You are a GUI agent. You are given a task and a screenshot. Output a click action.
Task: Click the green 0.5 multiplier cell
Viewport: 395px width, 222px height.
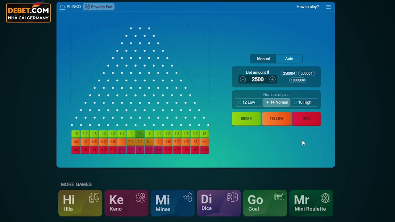pyautogui.click(x=140, y=134)
